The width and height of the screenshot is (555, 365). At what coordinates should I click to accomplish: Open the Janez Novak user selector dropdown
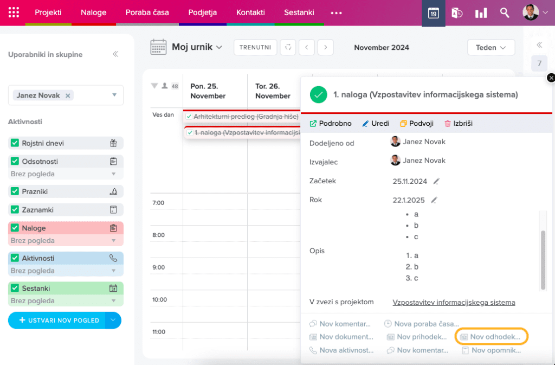(114, 95)
